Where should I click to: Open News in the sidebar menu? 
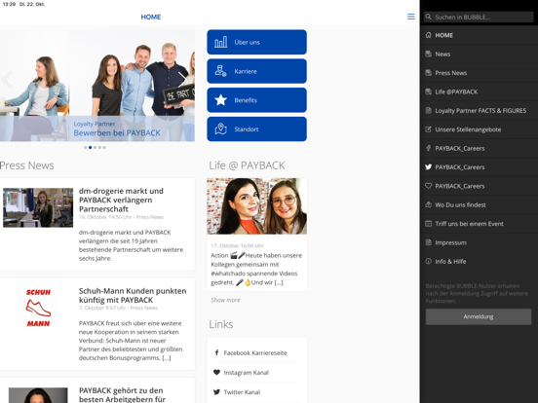tap(479, 54)
